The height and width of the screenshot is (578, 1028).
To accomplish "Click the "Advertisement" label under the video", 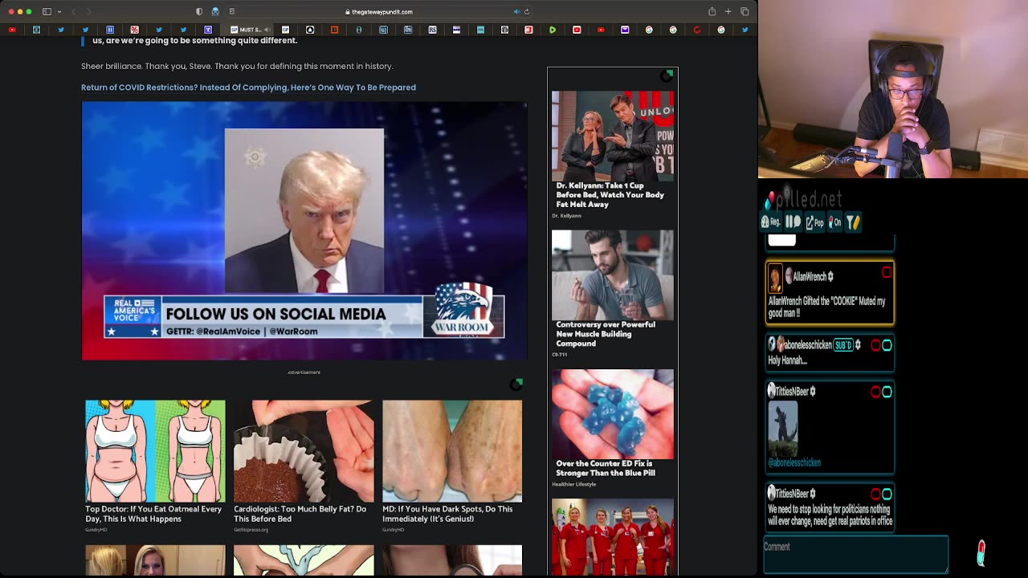I will coord(304,372).
